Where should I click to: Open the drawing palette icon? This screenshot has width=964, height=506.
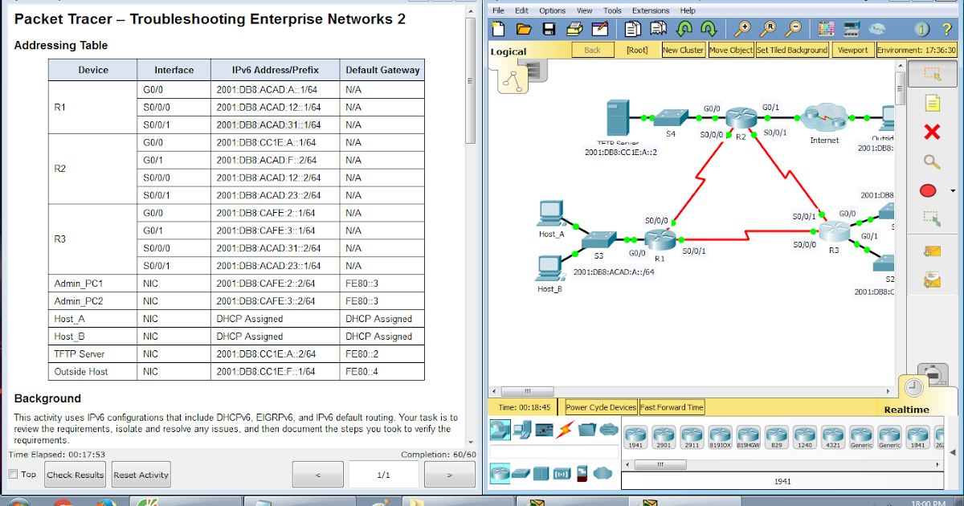826,30
